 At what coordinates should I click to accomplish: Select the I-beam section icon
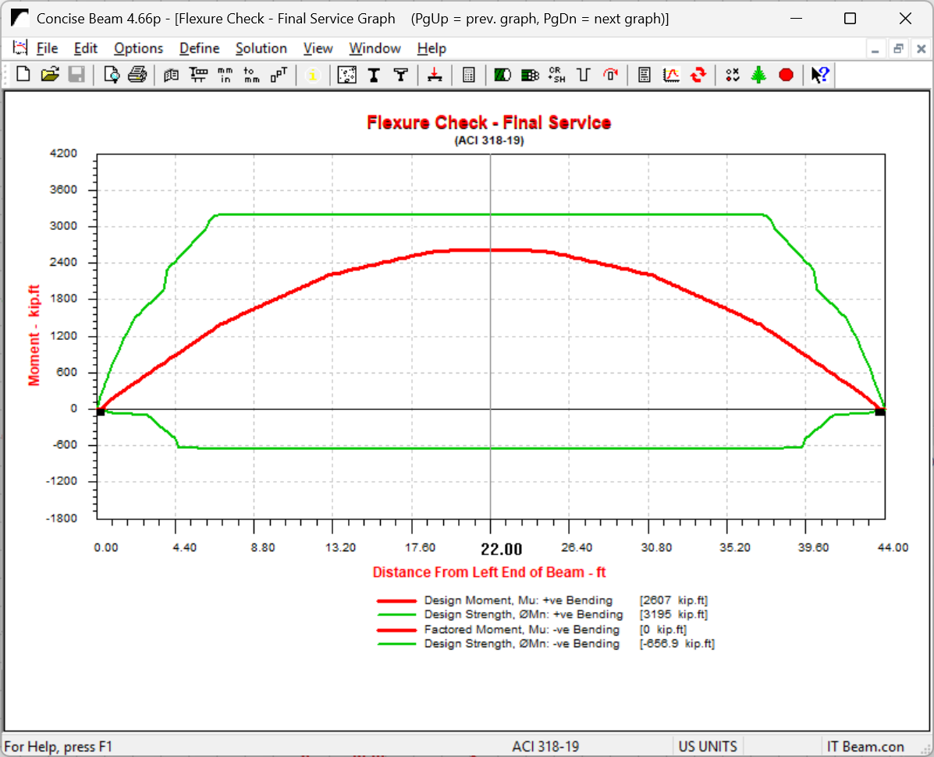point(374,75)
